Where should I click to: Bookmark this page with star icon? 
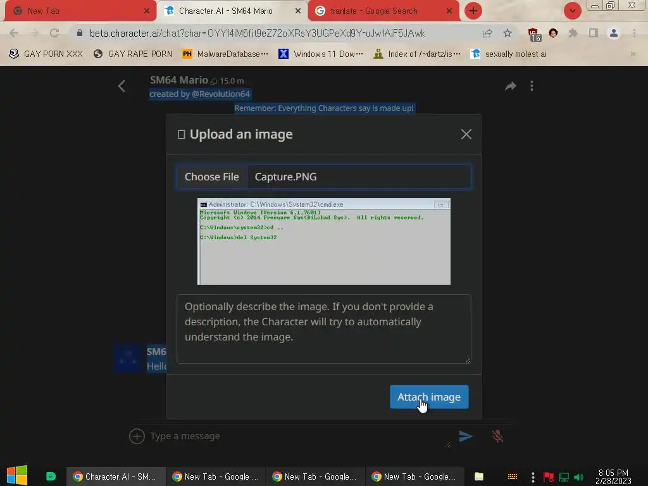[508, 33]
